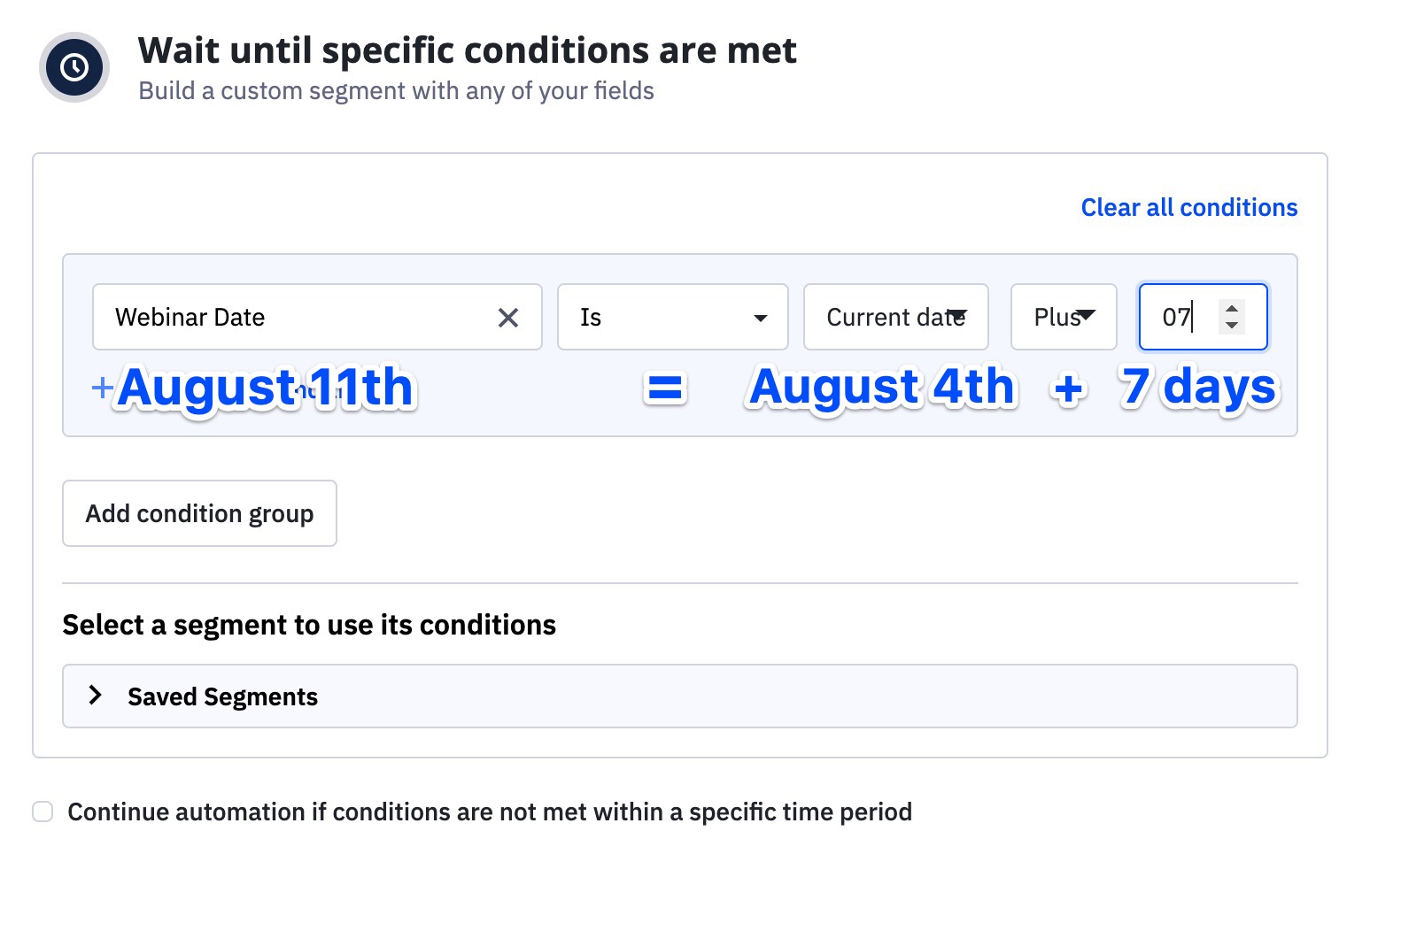This screenshot has width=1401, height=931.
Task: Click the Saved Segments row label
Action: [x=222, y=696]
